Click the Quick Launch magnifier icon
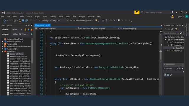This screenshot has height=106, width=189. point(172,12)
